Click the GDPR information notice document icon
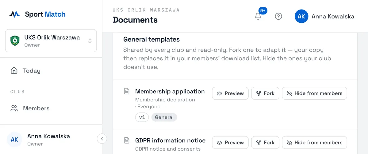Image resolution: width=368 pixels, height=154 pixels. point(126,140)
